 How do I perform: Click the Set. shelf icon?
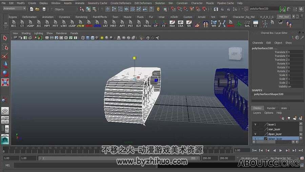click(x=247, y=23)
